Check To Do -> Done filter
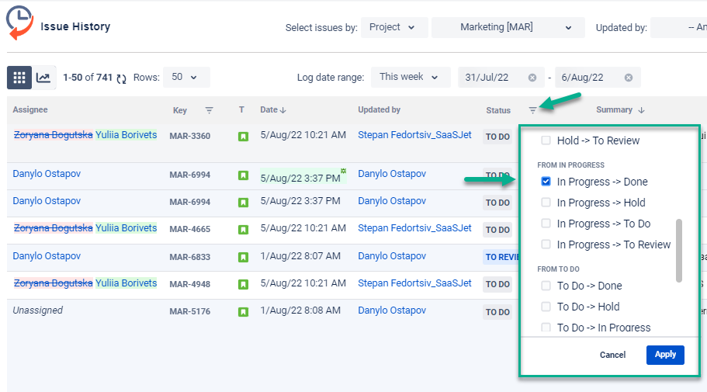Screen dimensions: 707x392 pos(546,286)
